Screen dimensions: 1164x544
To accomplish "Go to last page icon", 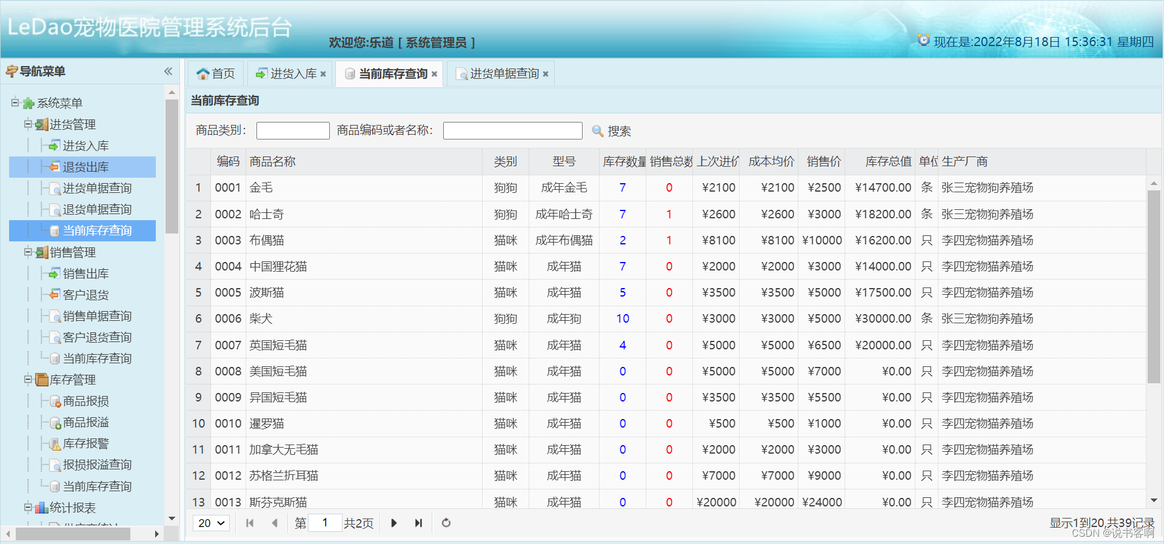I will 418,523.
